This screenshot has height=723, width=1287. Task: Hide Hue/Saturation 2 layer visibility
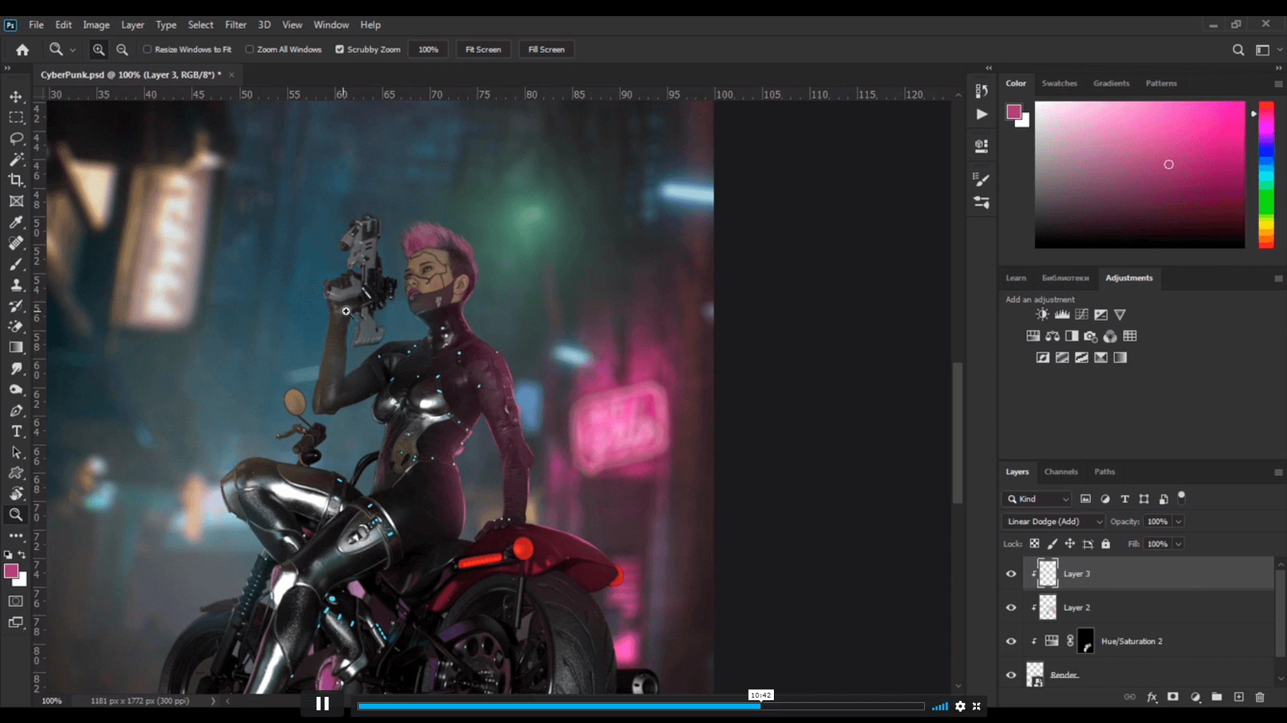[1011, 641]
